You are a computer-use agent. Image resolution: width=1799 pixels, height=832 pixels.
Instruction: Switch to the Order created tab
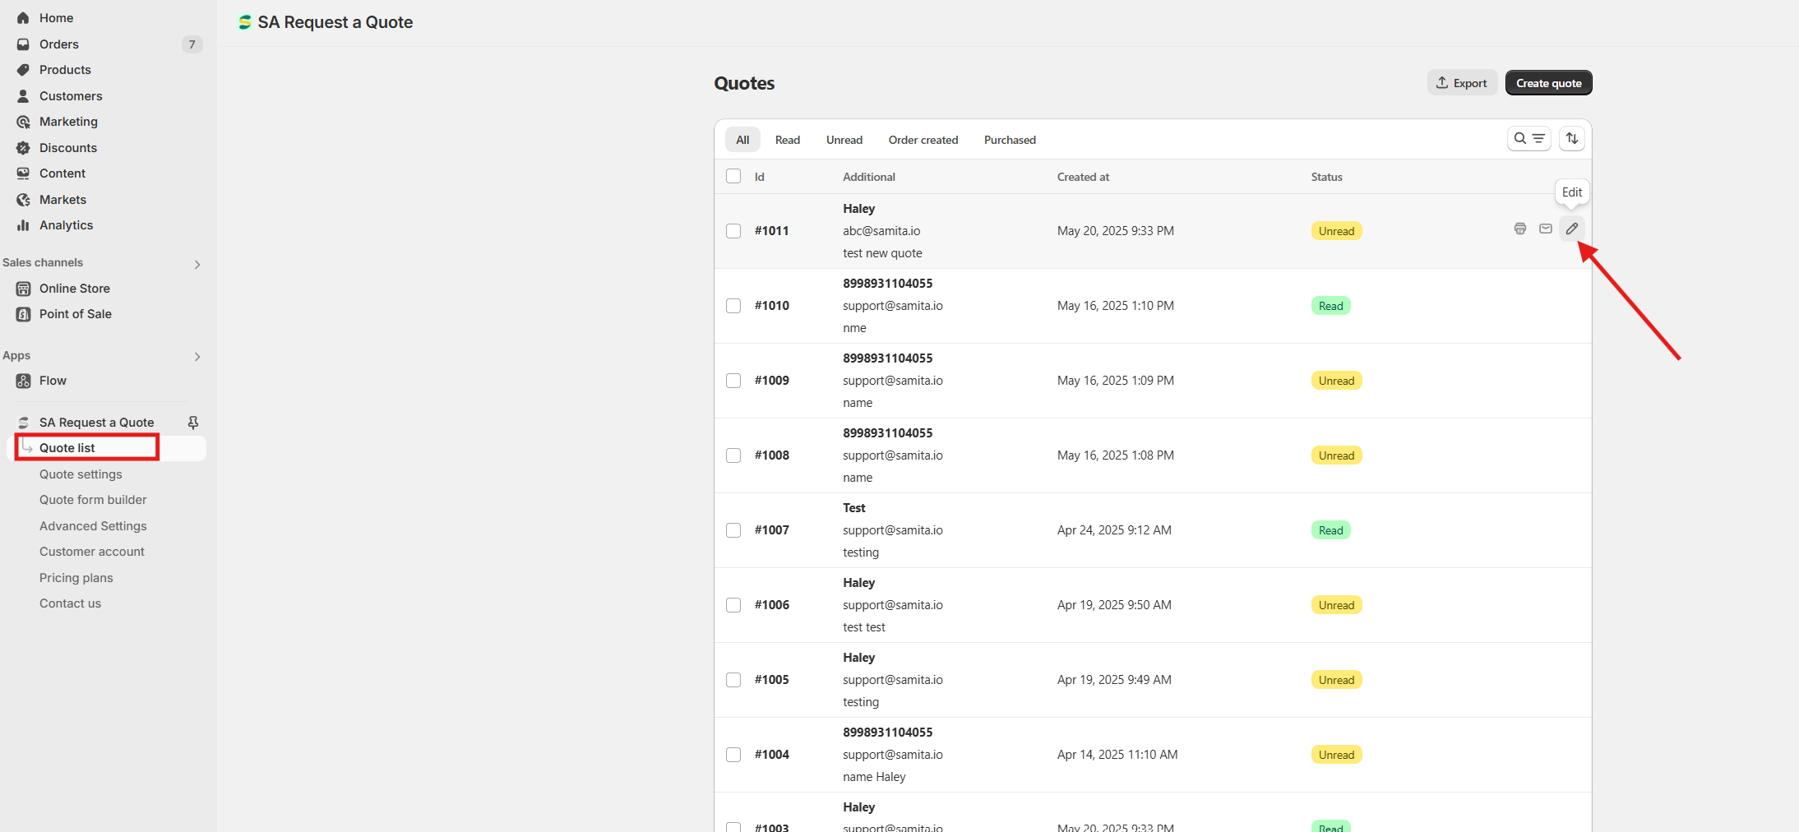point(923,140)
